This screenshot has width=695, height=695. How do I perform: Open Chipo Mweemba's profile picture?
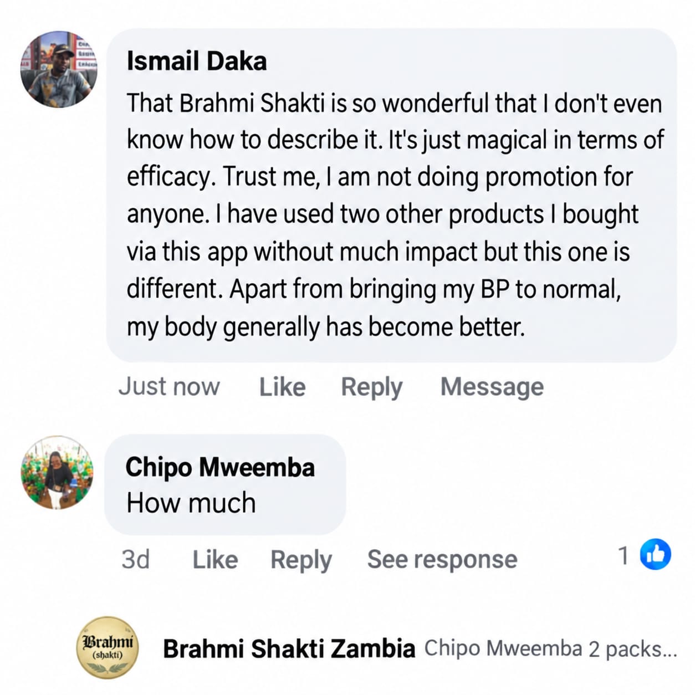[x=57, y=472]
